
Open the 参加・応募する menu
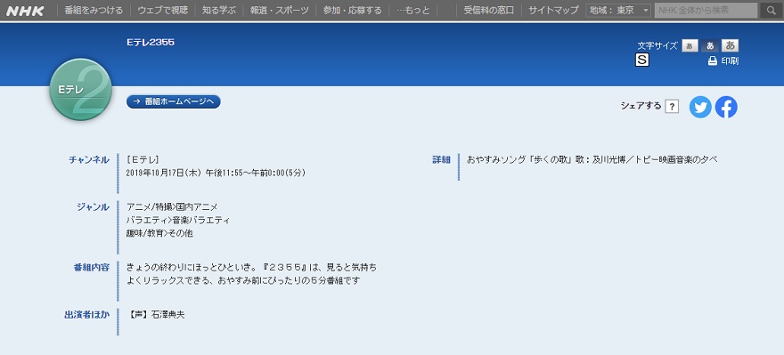click(x=353, y=10)
